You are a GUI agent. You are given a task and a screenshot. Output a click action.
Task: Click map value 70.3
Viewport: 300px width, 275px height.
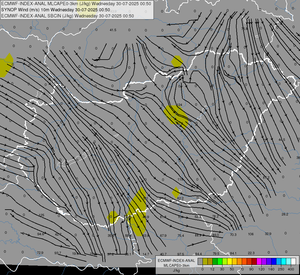pyautogui.click(x=233, y=235)
